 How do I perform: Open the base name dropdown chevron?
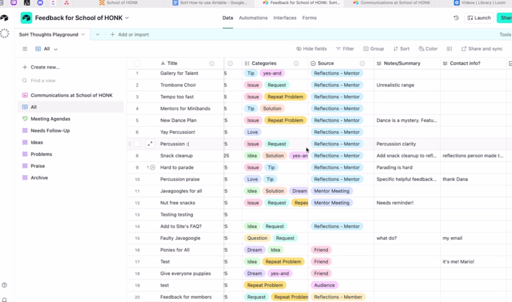coord(127,18)
